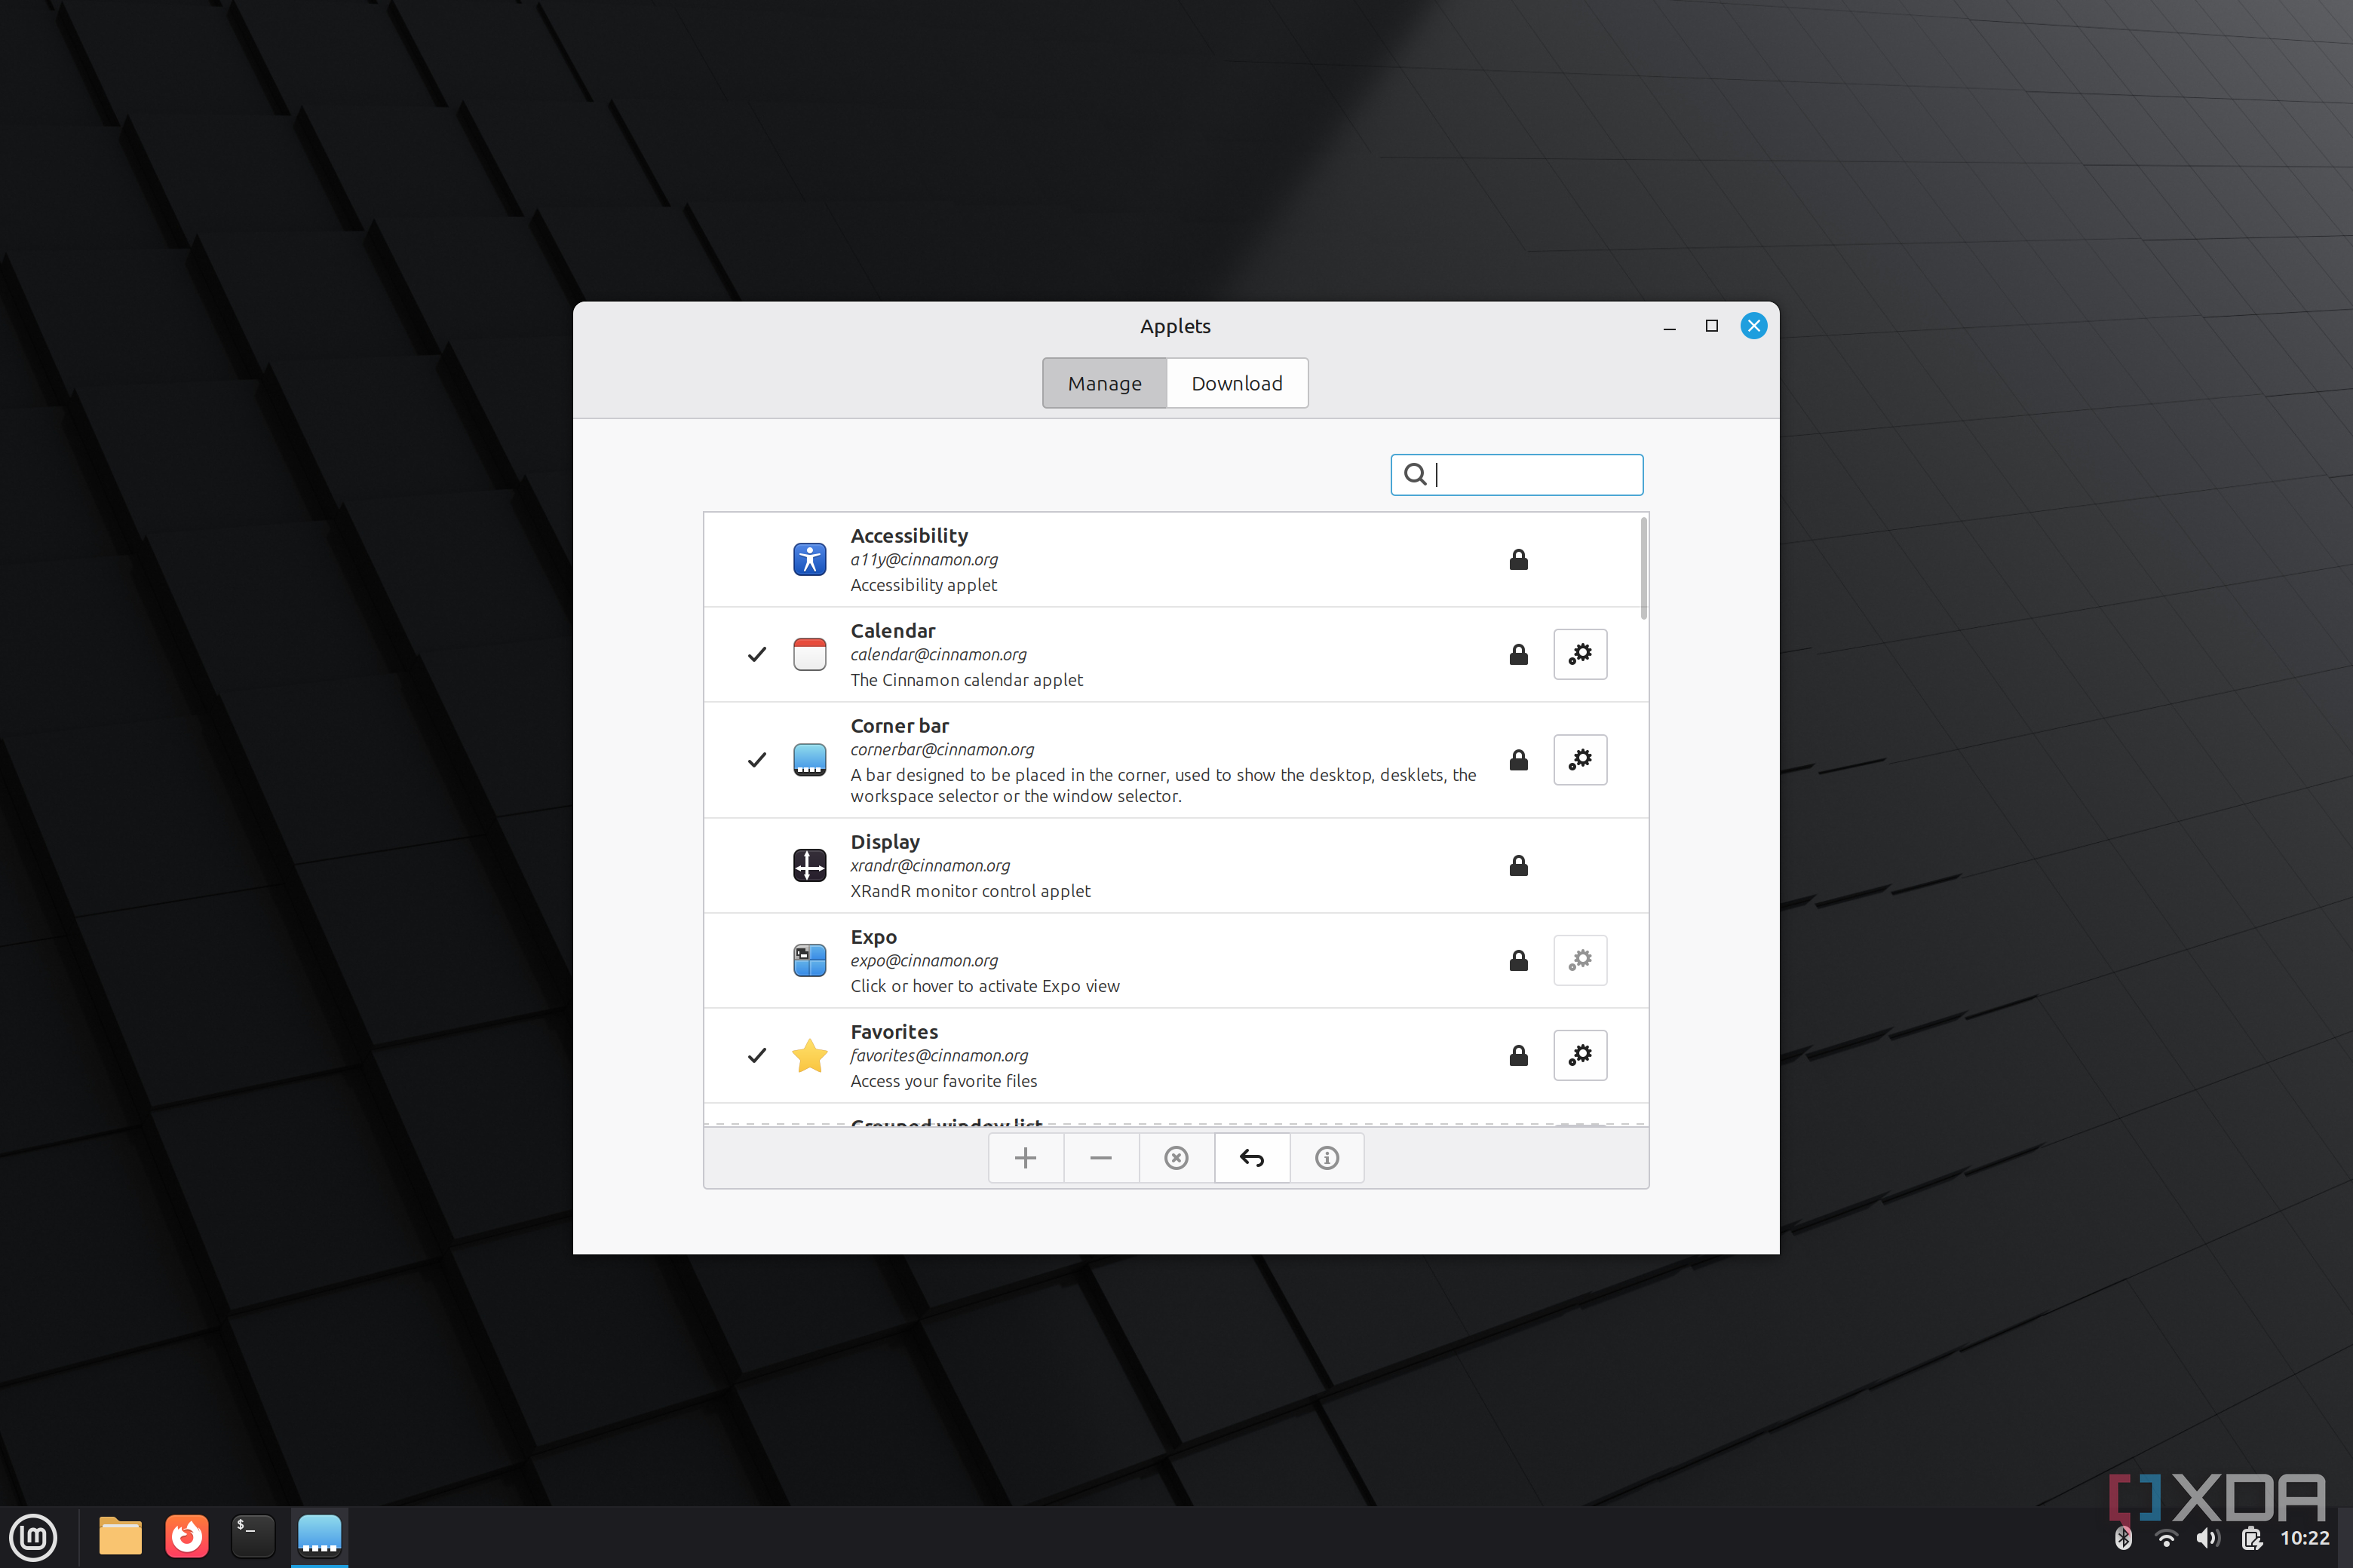
Task: Click the search magnifier icon
Action: pyautogui.click(x=1415, y=474)
